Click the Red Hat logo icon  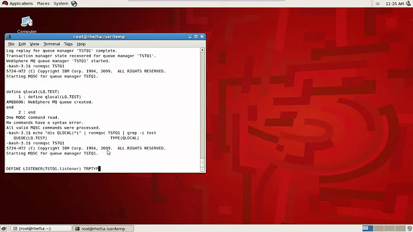(5, 3)
